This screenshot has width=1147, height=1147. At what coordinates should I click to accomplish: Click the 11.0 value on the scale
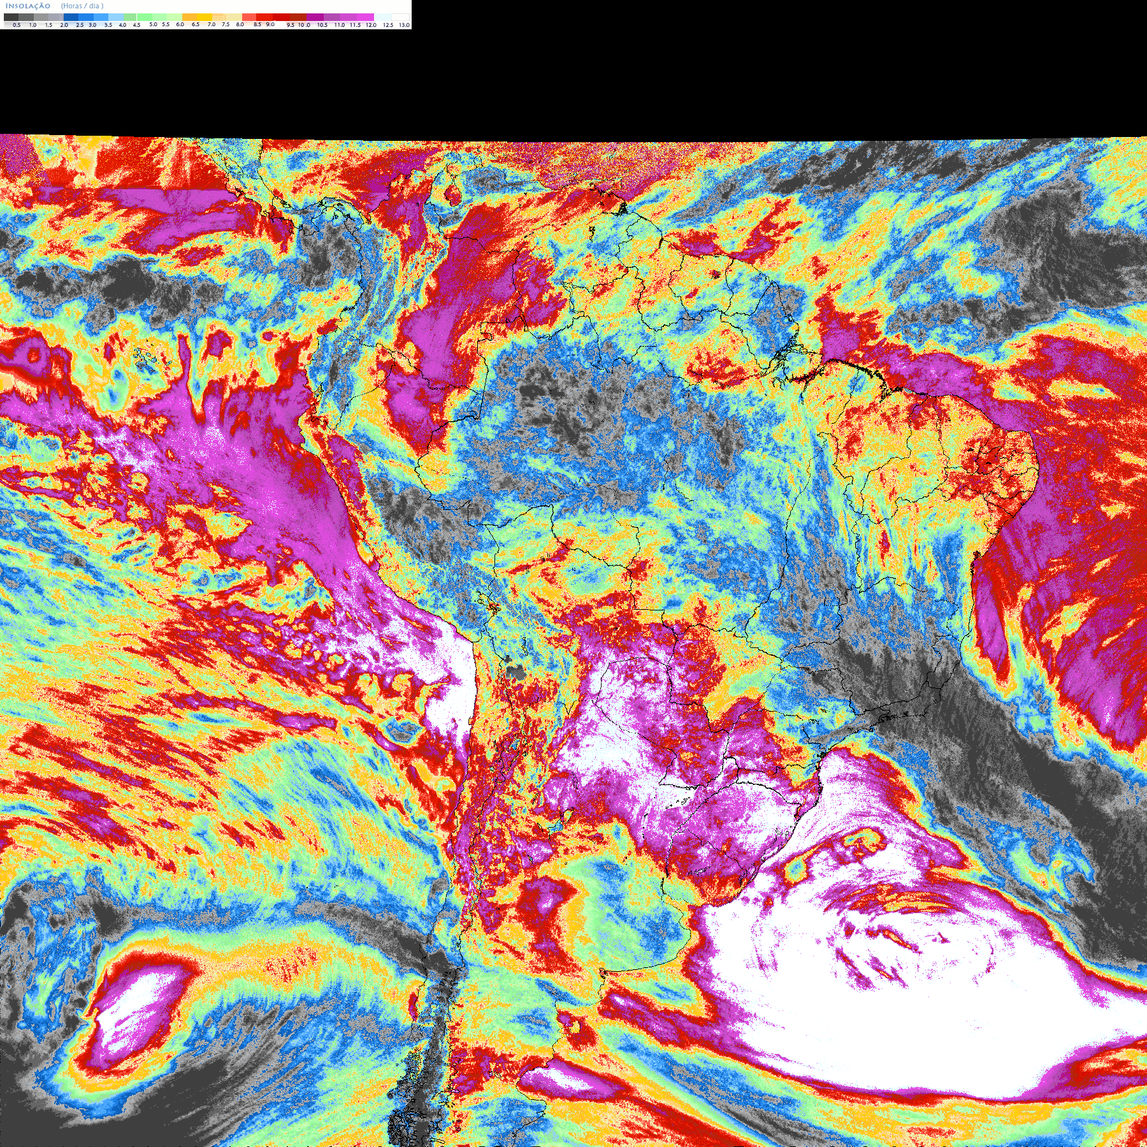tap(340, 25)
